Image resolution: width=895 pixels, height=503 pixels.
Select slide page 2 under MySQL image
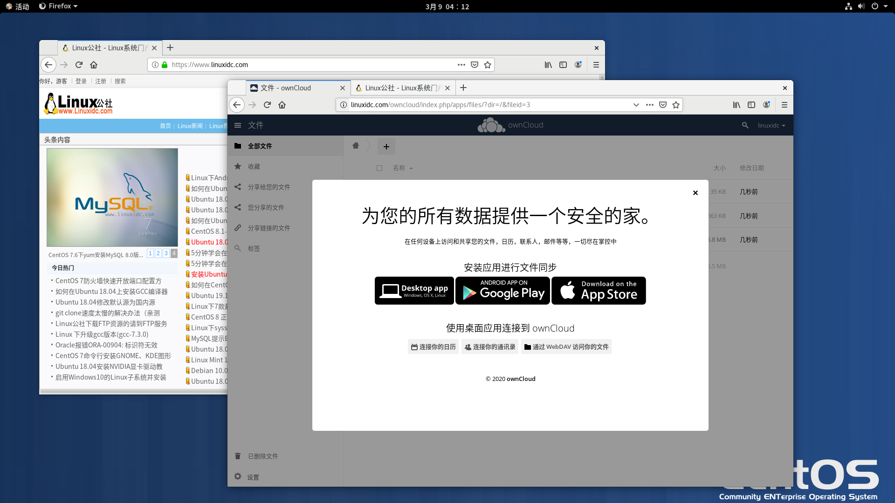pyautogui.click(x=158, y=253)
